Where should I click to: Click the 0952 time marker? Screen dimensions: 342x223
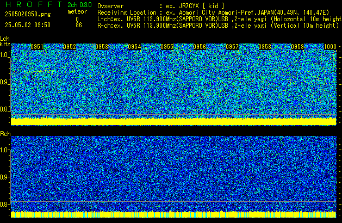click(x=70, y=46)
